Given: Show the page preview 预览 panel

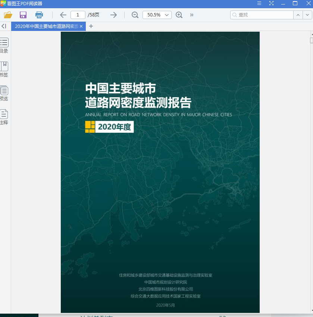Looking at the screenshot, I should pyautogui.click(x=4, y=93).
